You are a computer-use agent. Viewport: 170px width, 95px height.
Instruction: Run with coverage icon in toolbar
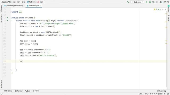pos(153,2)
